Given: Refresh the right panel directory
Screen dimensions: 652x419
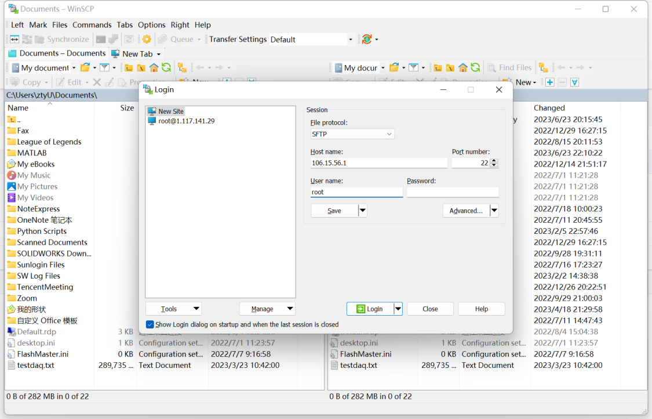Looking at the screenshot, I should (475, 67).
